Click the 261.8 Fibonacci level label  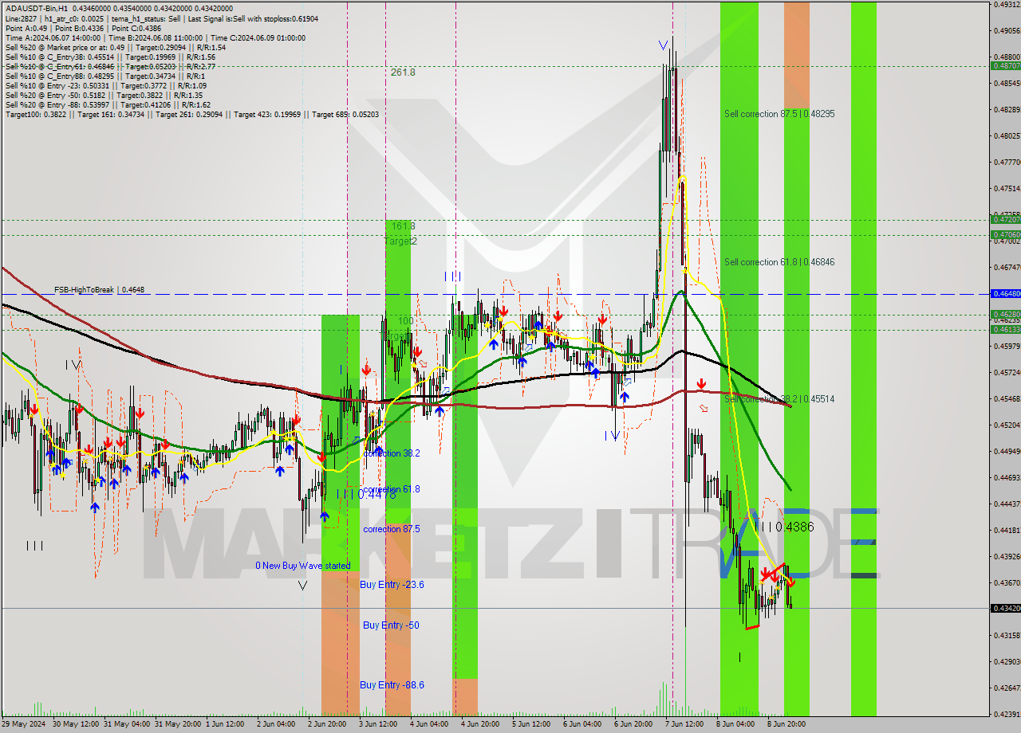pyautogui.click(x=403, y=73)
